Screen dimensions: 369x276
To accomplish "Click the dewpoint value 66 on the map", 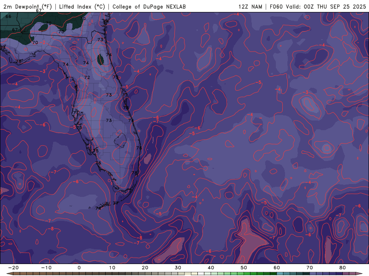I will [x=8, y=17].
